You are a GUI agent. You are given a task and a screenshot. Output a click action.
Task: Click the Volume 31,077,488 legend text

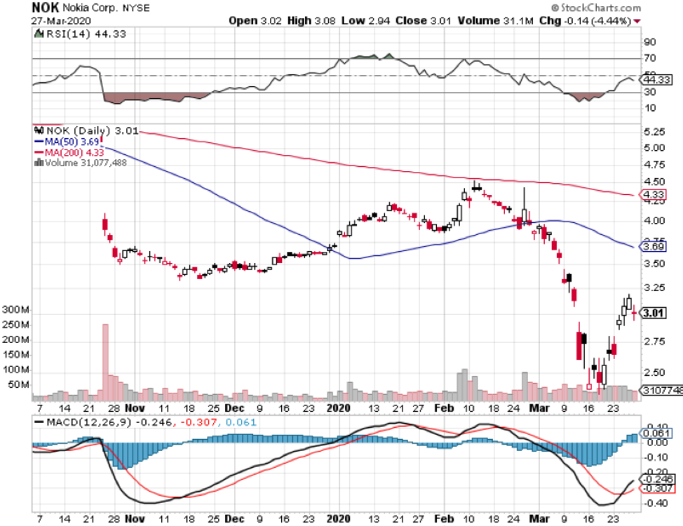click(86, 163)
